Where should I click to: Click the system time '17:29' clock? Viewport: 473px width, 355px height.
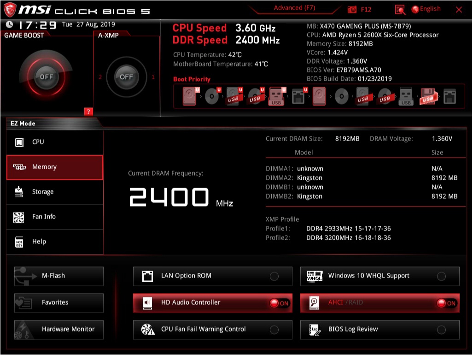pyautogui.click(x=37, y=25)
